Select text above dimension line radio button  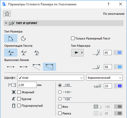point(60,85)
